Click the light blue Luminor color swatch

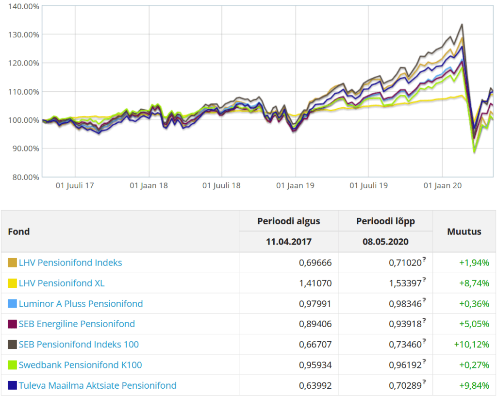pyautogui.click(x=12, y=303)
